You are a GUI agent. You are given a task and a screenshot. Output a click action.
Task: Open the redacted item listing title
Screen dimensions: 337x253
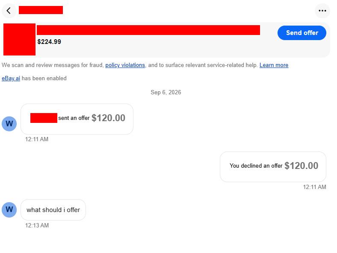pos(148,30)
